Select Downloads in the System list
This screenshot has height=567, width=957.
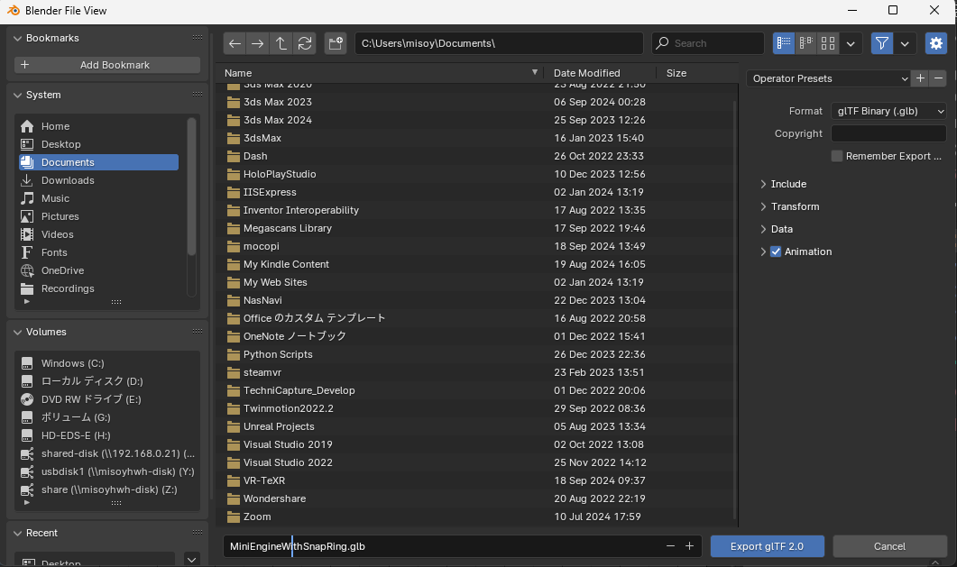click(68, 180)
